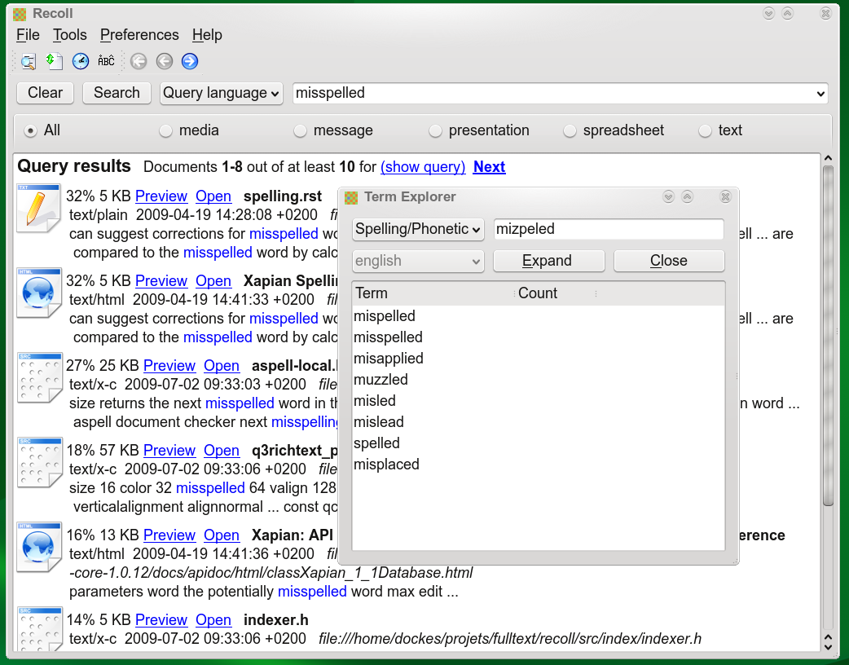The width and height of the screenshot is (849, 665).
Task: Open document history clock icon
Action: tap(81, 61)
